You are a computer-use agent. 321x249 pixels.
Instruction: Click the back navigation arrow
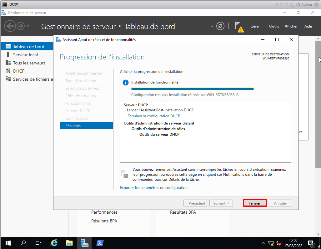10,26
